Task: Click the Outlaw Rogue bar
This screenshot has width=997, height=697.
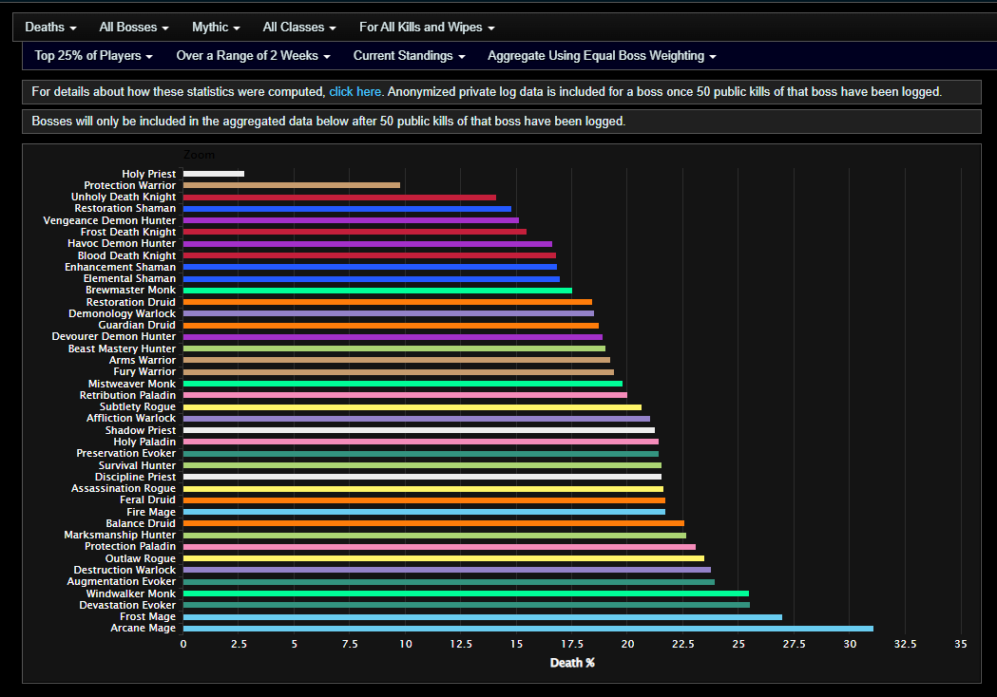Action: click(444, 558)
